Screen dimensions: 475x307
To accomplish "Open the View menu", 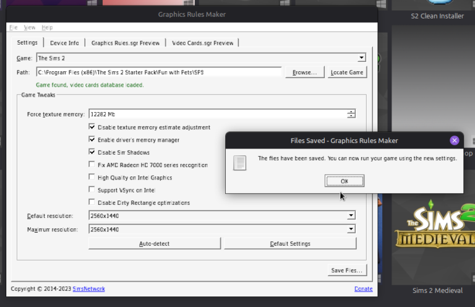I will point(30,27).
